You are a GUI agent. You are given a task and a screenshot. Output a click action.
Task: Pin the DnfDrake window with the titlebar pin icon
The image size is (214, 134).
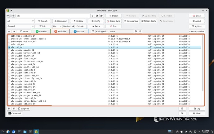click(11, 11)
